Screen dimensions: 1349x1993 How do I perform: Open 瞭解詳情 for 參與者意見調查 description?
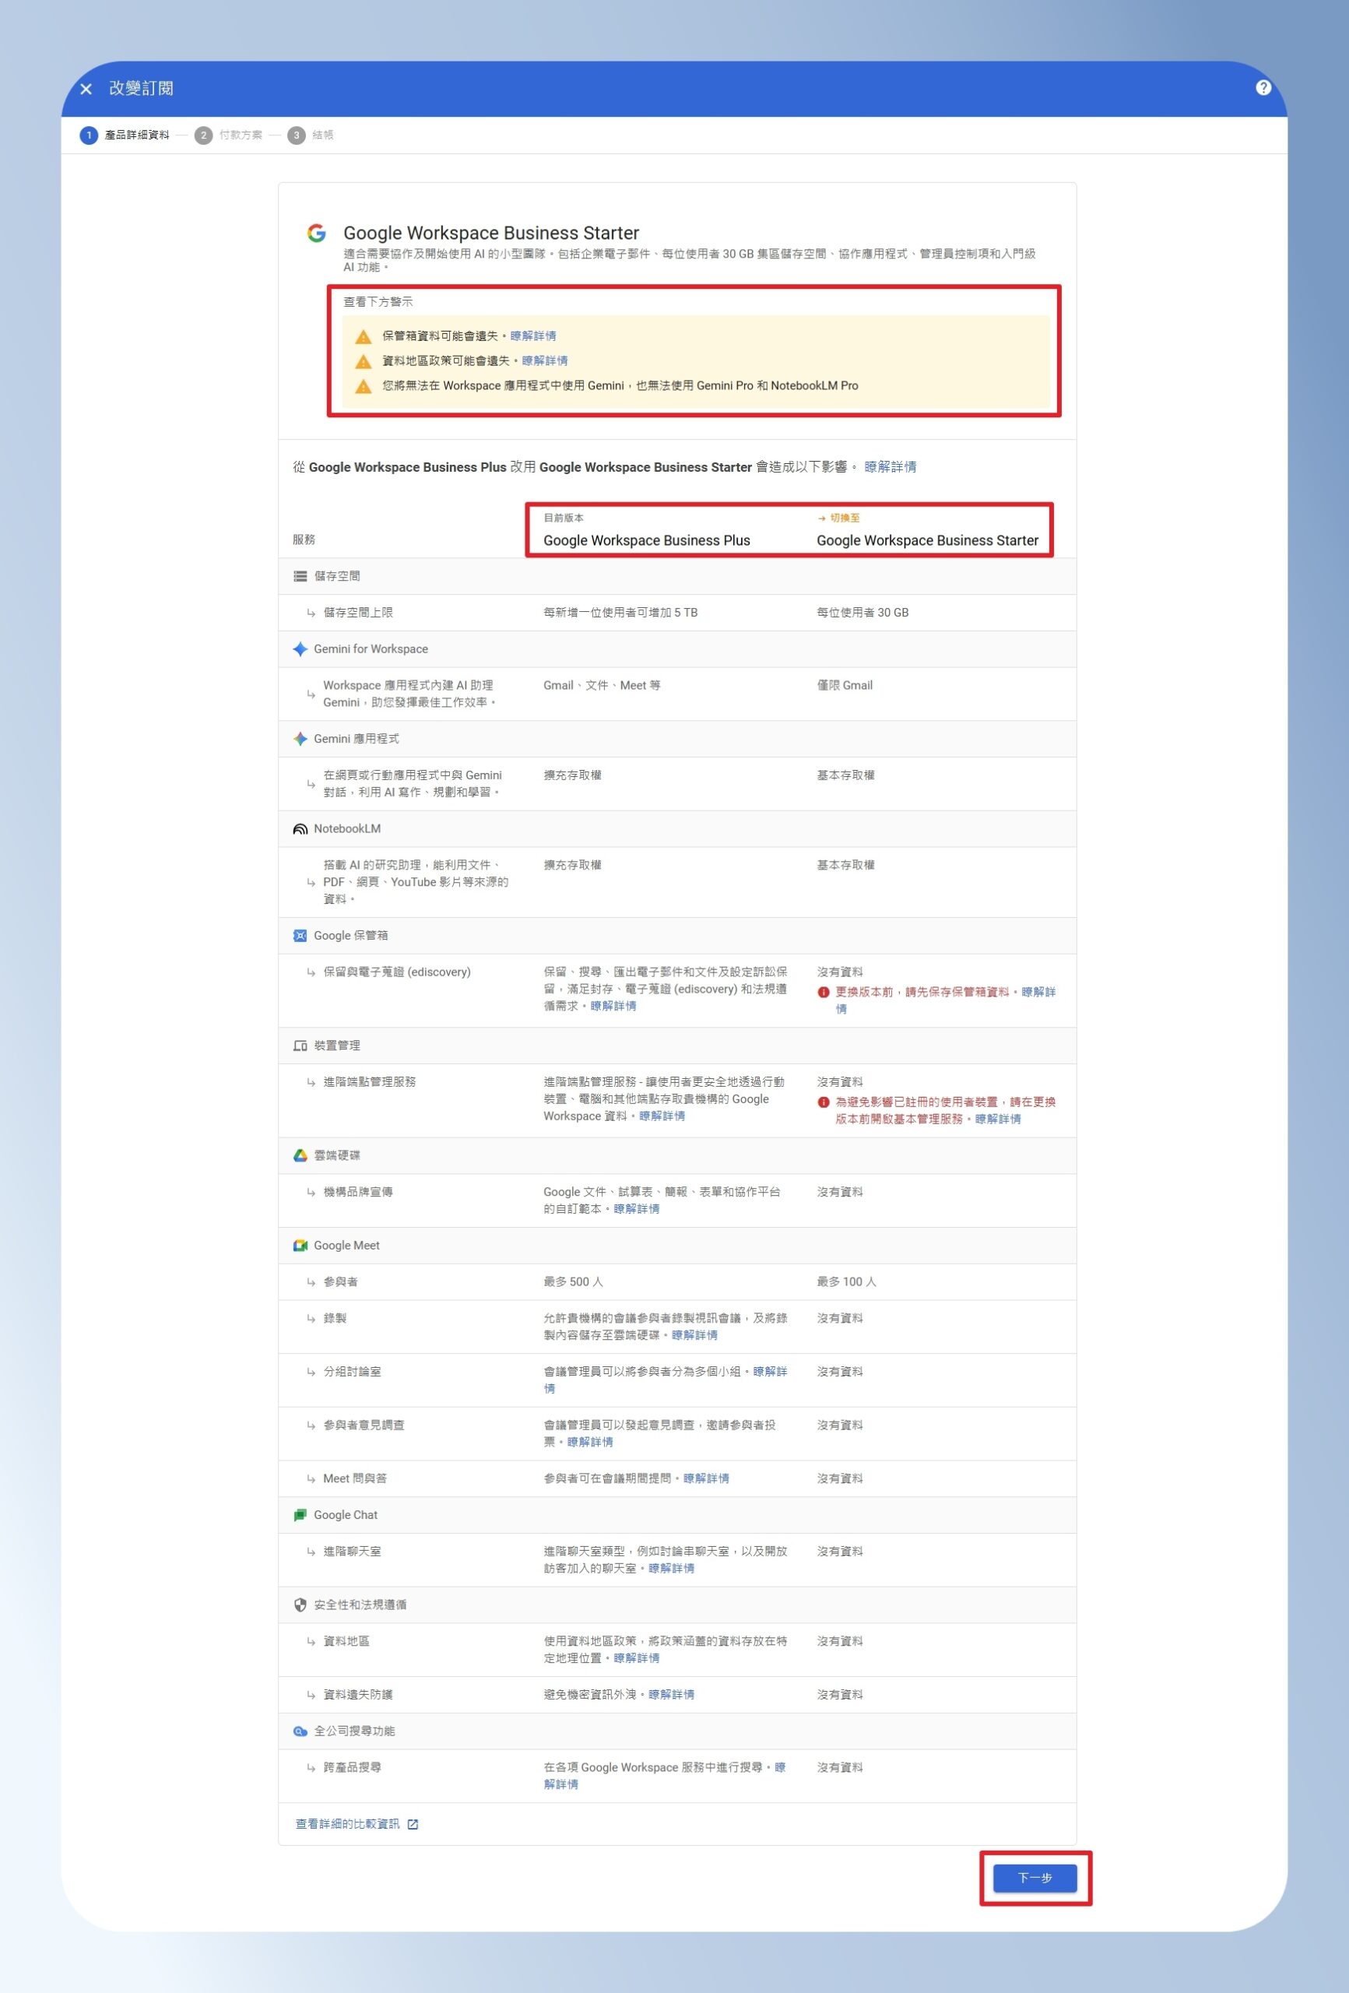pyautogui.click(x=590, y=1442)
